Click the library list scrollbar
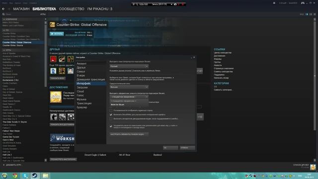This screenshot has height=179, width=318. pos(45,55)
